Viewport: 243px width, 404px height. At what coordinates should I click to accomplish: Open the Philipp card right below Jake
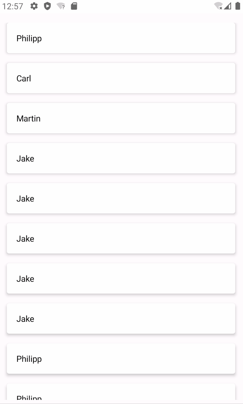point(121,358)
